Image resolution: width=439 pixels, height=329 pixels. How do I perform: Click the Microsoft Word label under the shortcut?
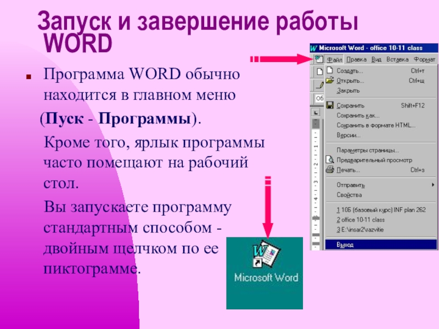[x=266, y=277]
